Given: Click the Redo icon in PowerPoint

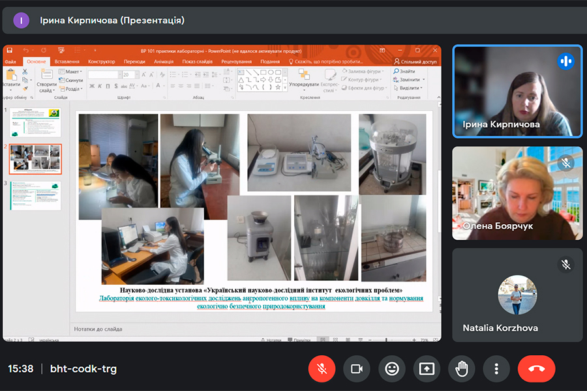Looking at the screenshot, I should 44,50.
